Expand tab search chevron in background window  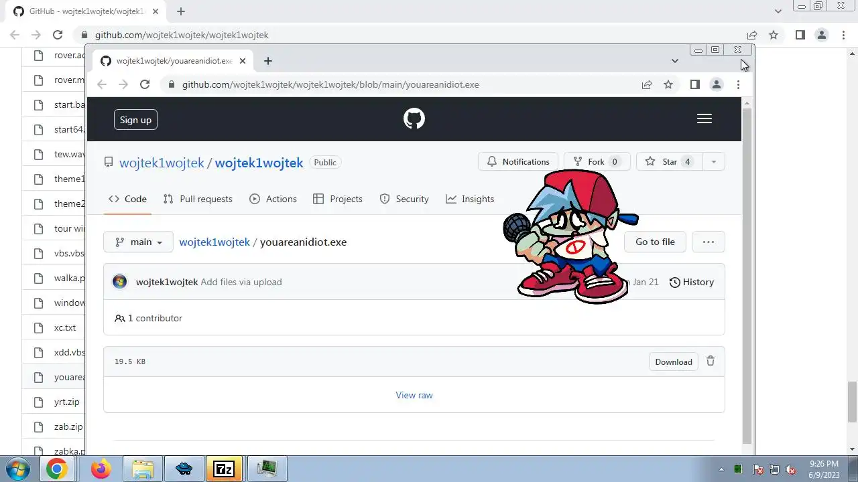[778, 11]
